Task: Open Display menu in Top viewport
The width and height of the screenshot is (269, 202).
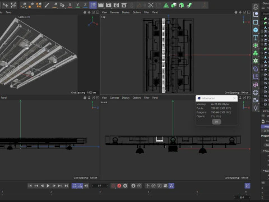Action: click(126, 12)
